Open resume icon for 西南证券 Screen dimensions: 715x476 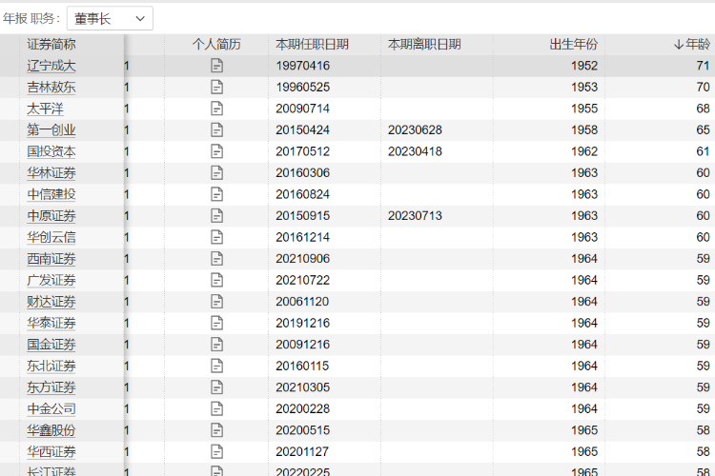point(217,258)
